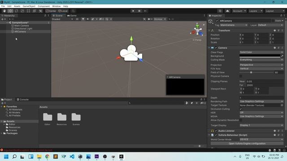The height and width of the screenshot is (161, 287).
Task: Select the Rect transform tool
Action: tap(28, 11)
